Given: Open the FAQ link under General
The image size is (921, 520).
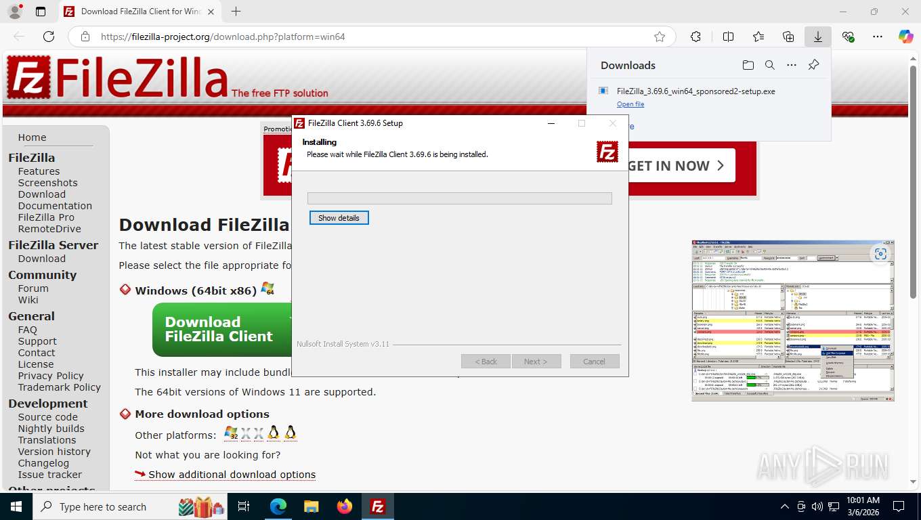Looking at the screenshot, I should click(28, 330).
